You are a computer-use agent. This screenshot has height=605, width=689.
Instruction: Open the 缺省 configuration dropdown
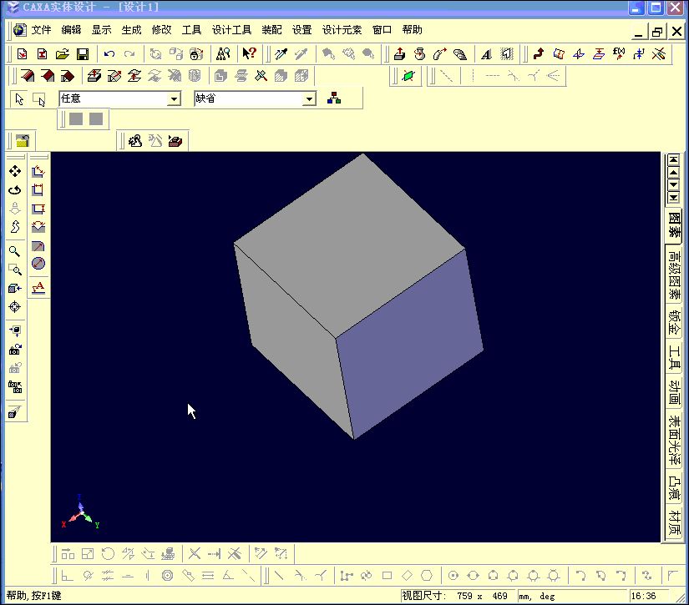(309, 98)
